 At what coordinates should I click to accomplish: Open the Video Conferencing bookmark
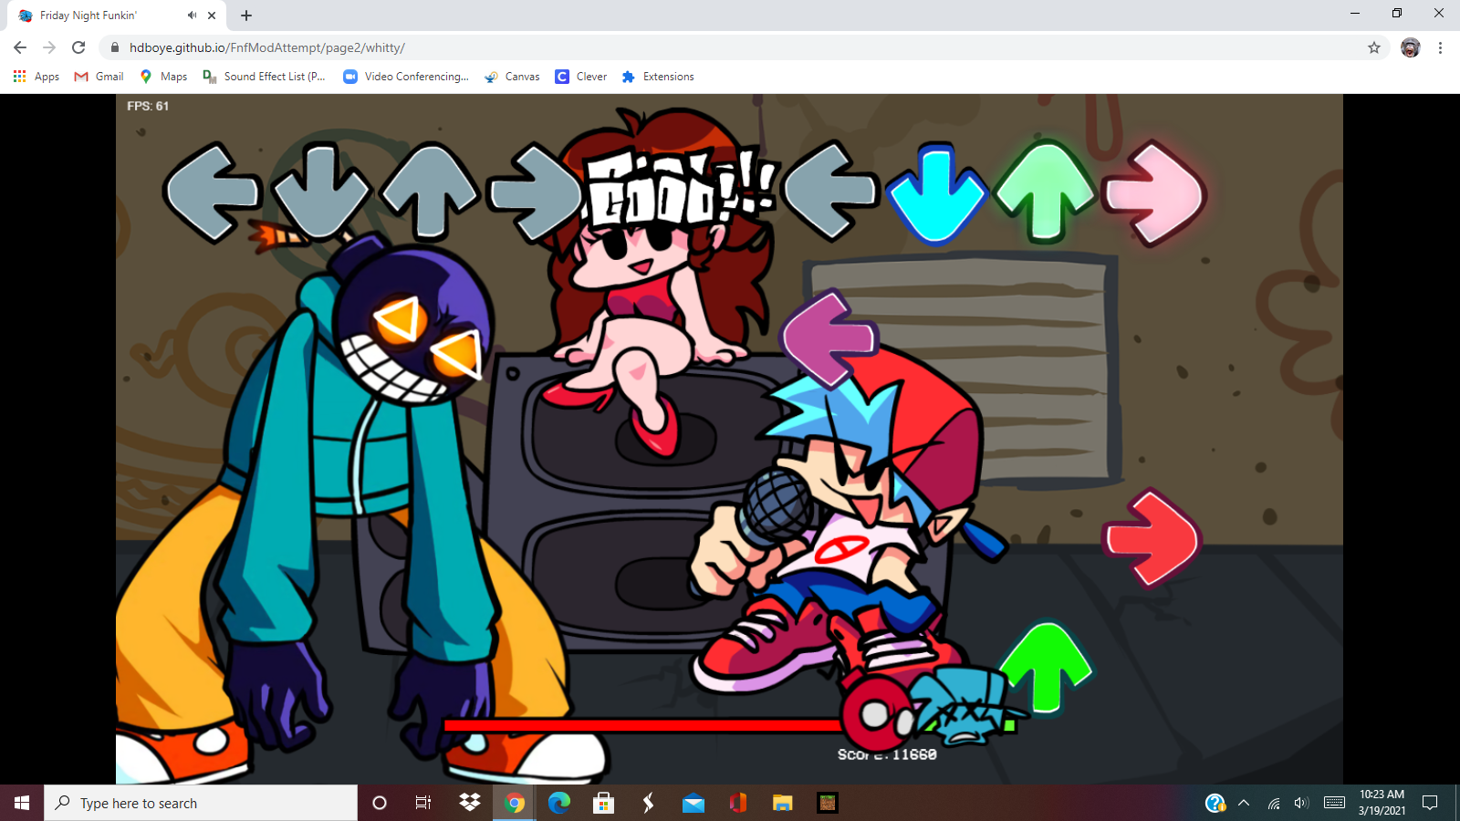pos(406,77)
